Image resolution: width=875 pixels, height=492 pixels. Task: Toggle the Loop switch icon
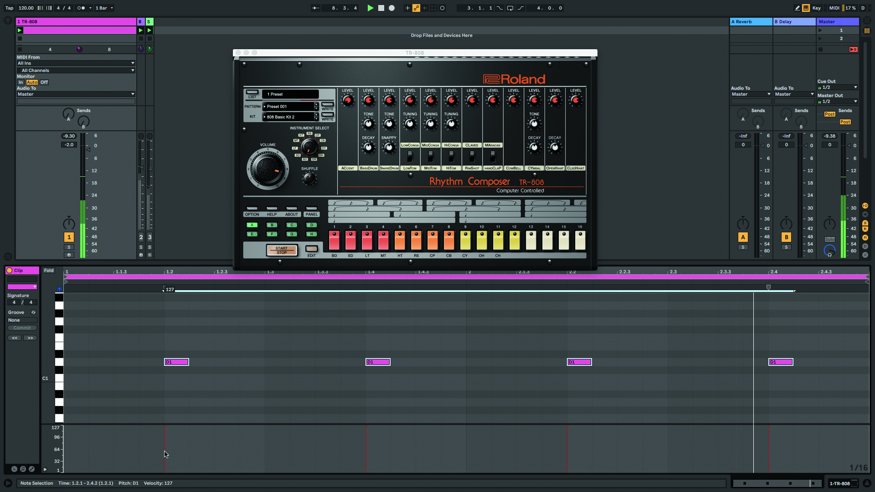(x=510, y=8)
